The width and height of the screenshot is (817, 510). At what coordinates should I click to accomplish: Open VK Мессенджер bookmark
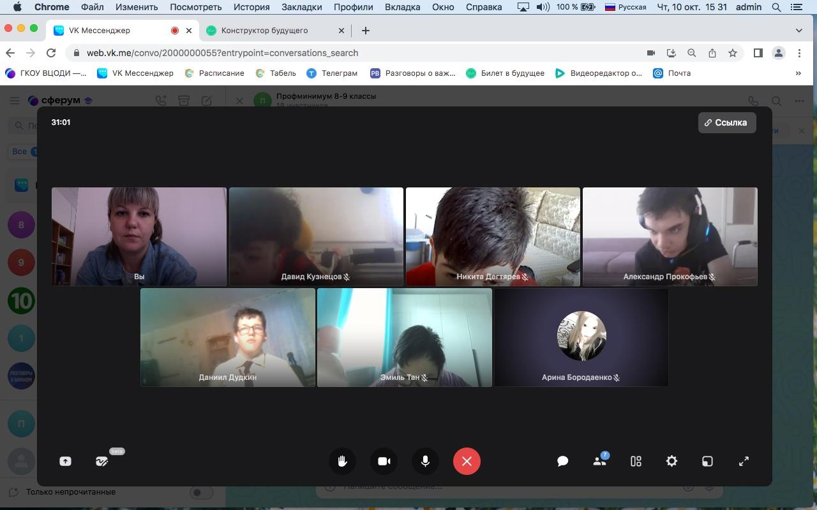tap(135, 73)
